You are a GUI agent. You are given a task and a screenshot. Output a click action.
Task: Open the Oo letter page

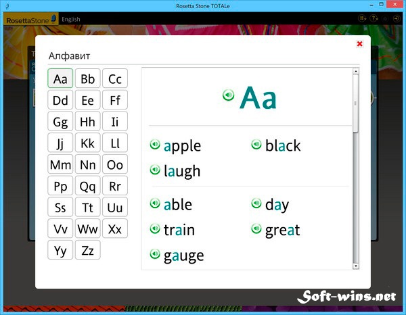coord(115,164)
